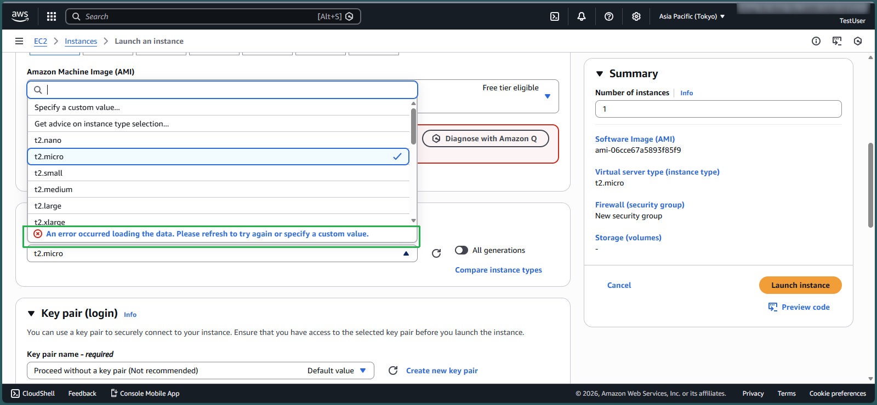Choose t2.micro from the list
This screenshot has width=877, height=405.
[x=219, y=157]
